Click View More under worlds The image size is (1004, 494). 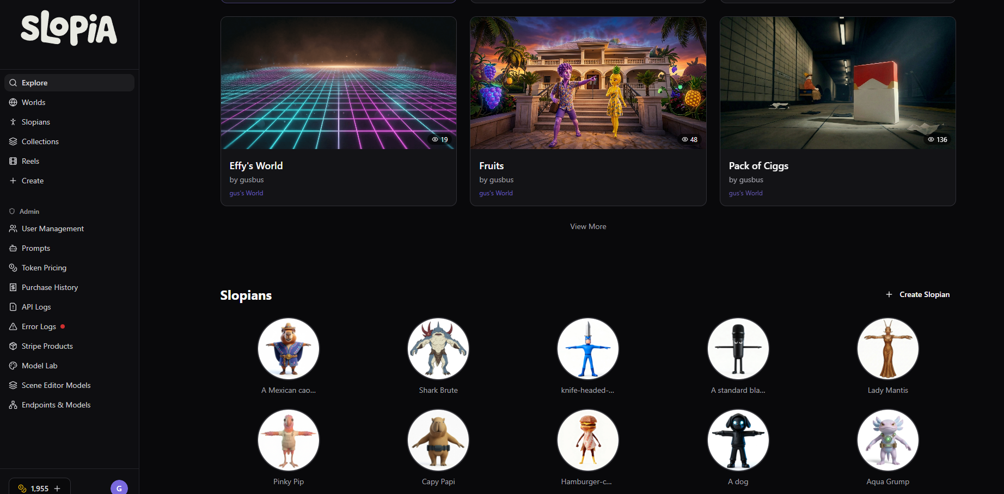tap(588, 226)
